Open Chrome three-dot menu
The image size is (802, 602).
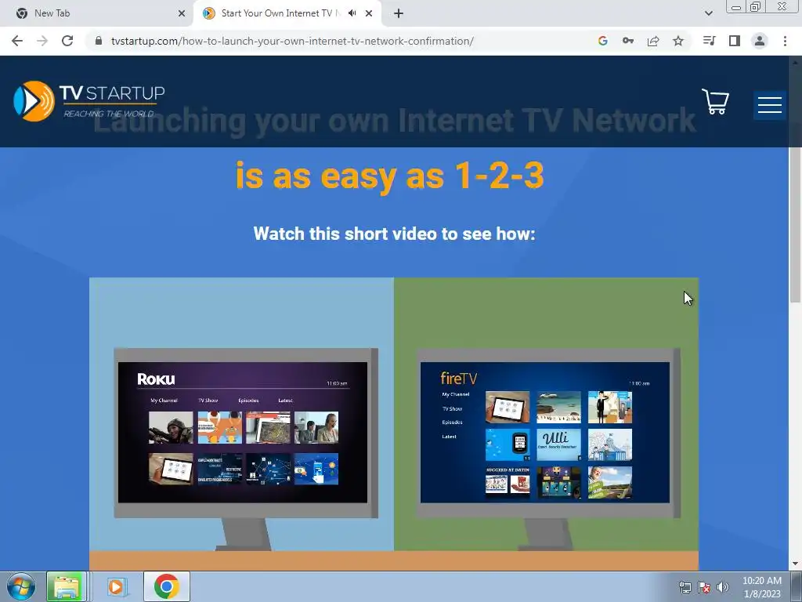(x=785, y=41)
